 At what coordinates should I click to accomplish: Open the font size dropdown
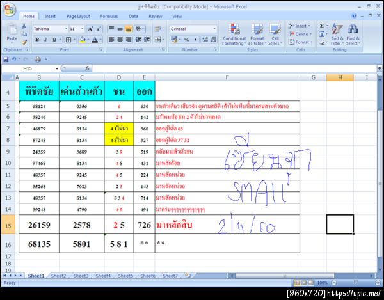82,29
